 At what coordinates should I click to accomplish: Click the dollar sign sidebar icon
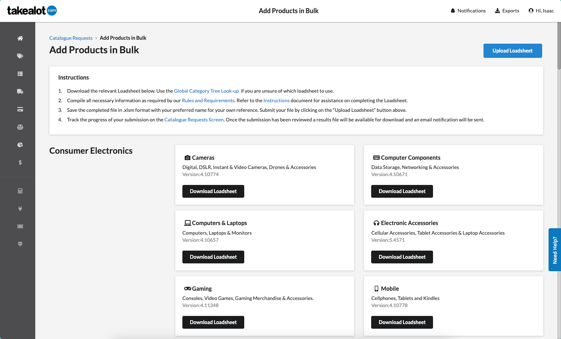point(20,163)
